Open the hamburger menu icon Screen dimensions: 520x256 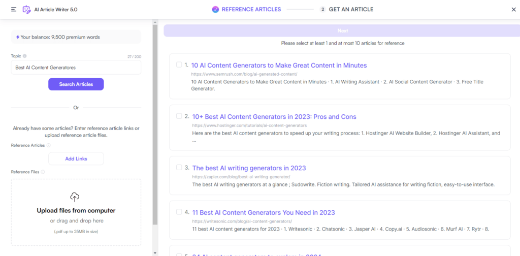(14, 9)
